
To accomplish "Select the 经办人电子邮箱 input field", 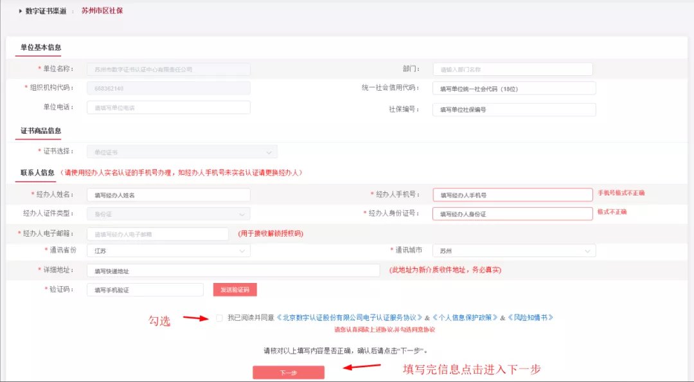I will pyautogui.click(x=157, y=234).
